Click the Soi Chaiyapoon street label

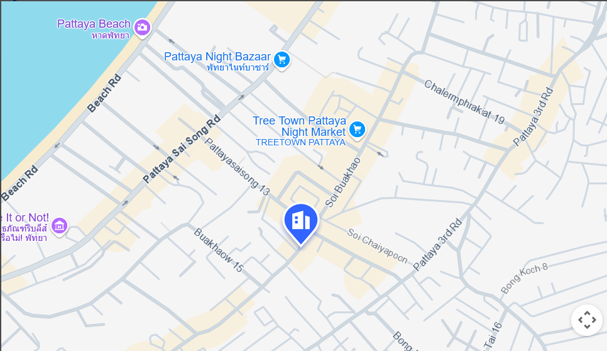point(377,245)
